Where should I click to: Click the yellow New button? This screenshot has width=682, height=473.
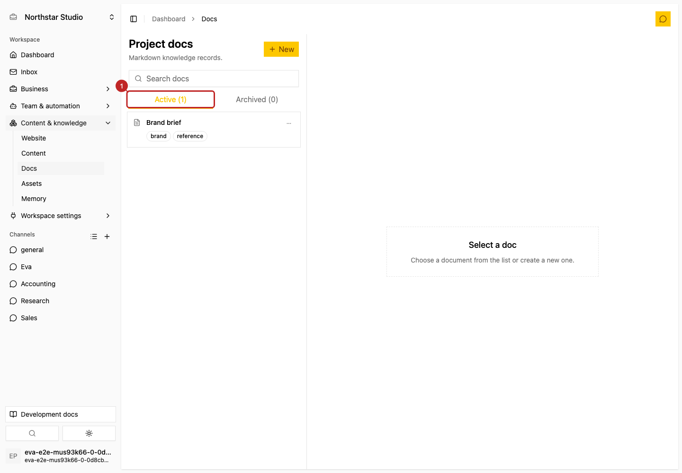281,49
